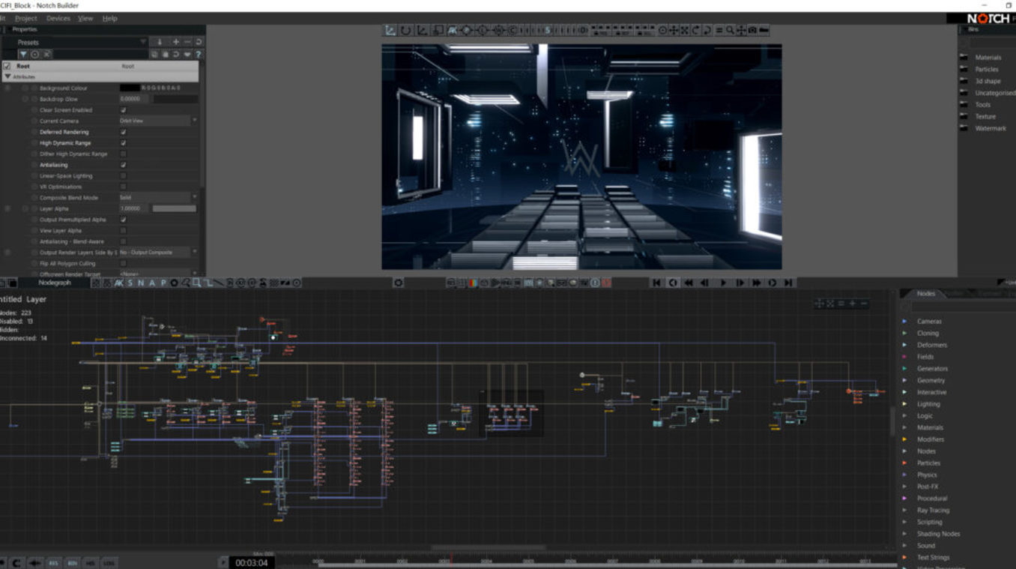The height and width of the screenshot is (569, 1016).
Task: Open the Project menu
Action: [25, 18]
